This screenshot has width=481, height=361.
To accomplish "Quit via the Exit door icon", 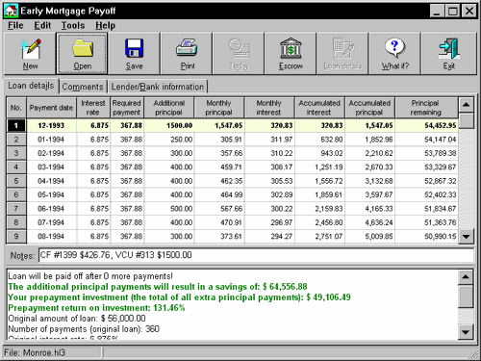I will pos(449,54).
